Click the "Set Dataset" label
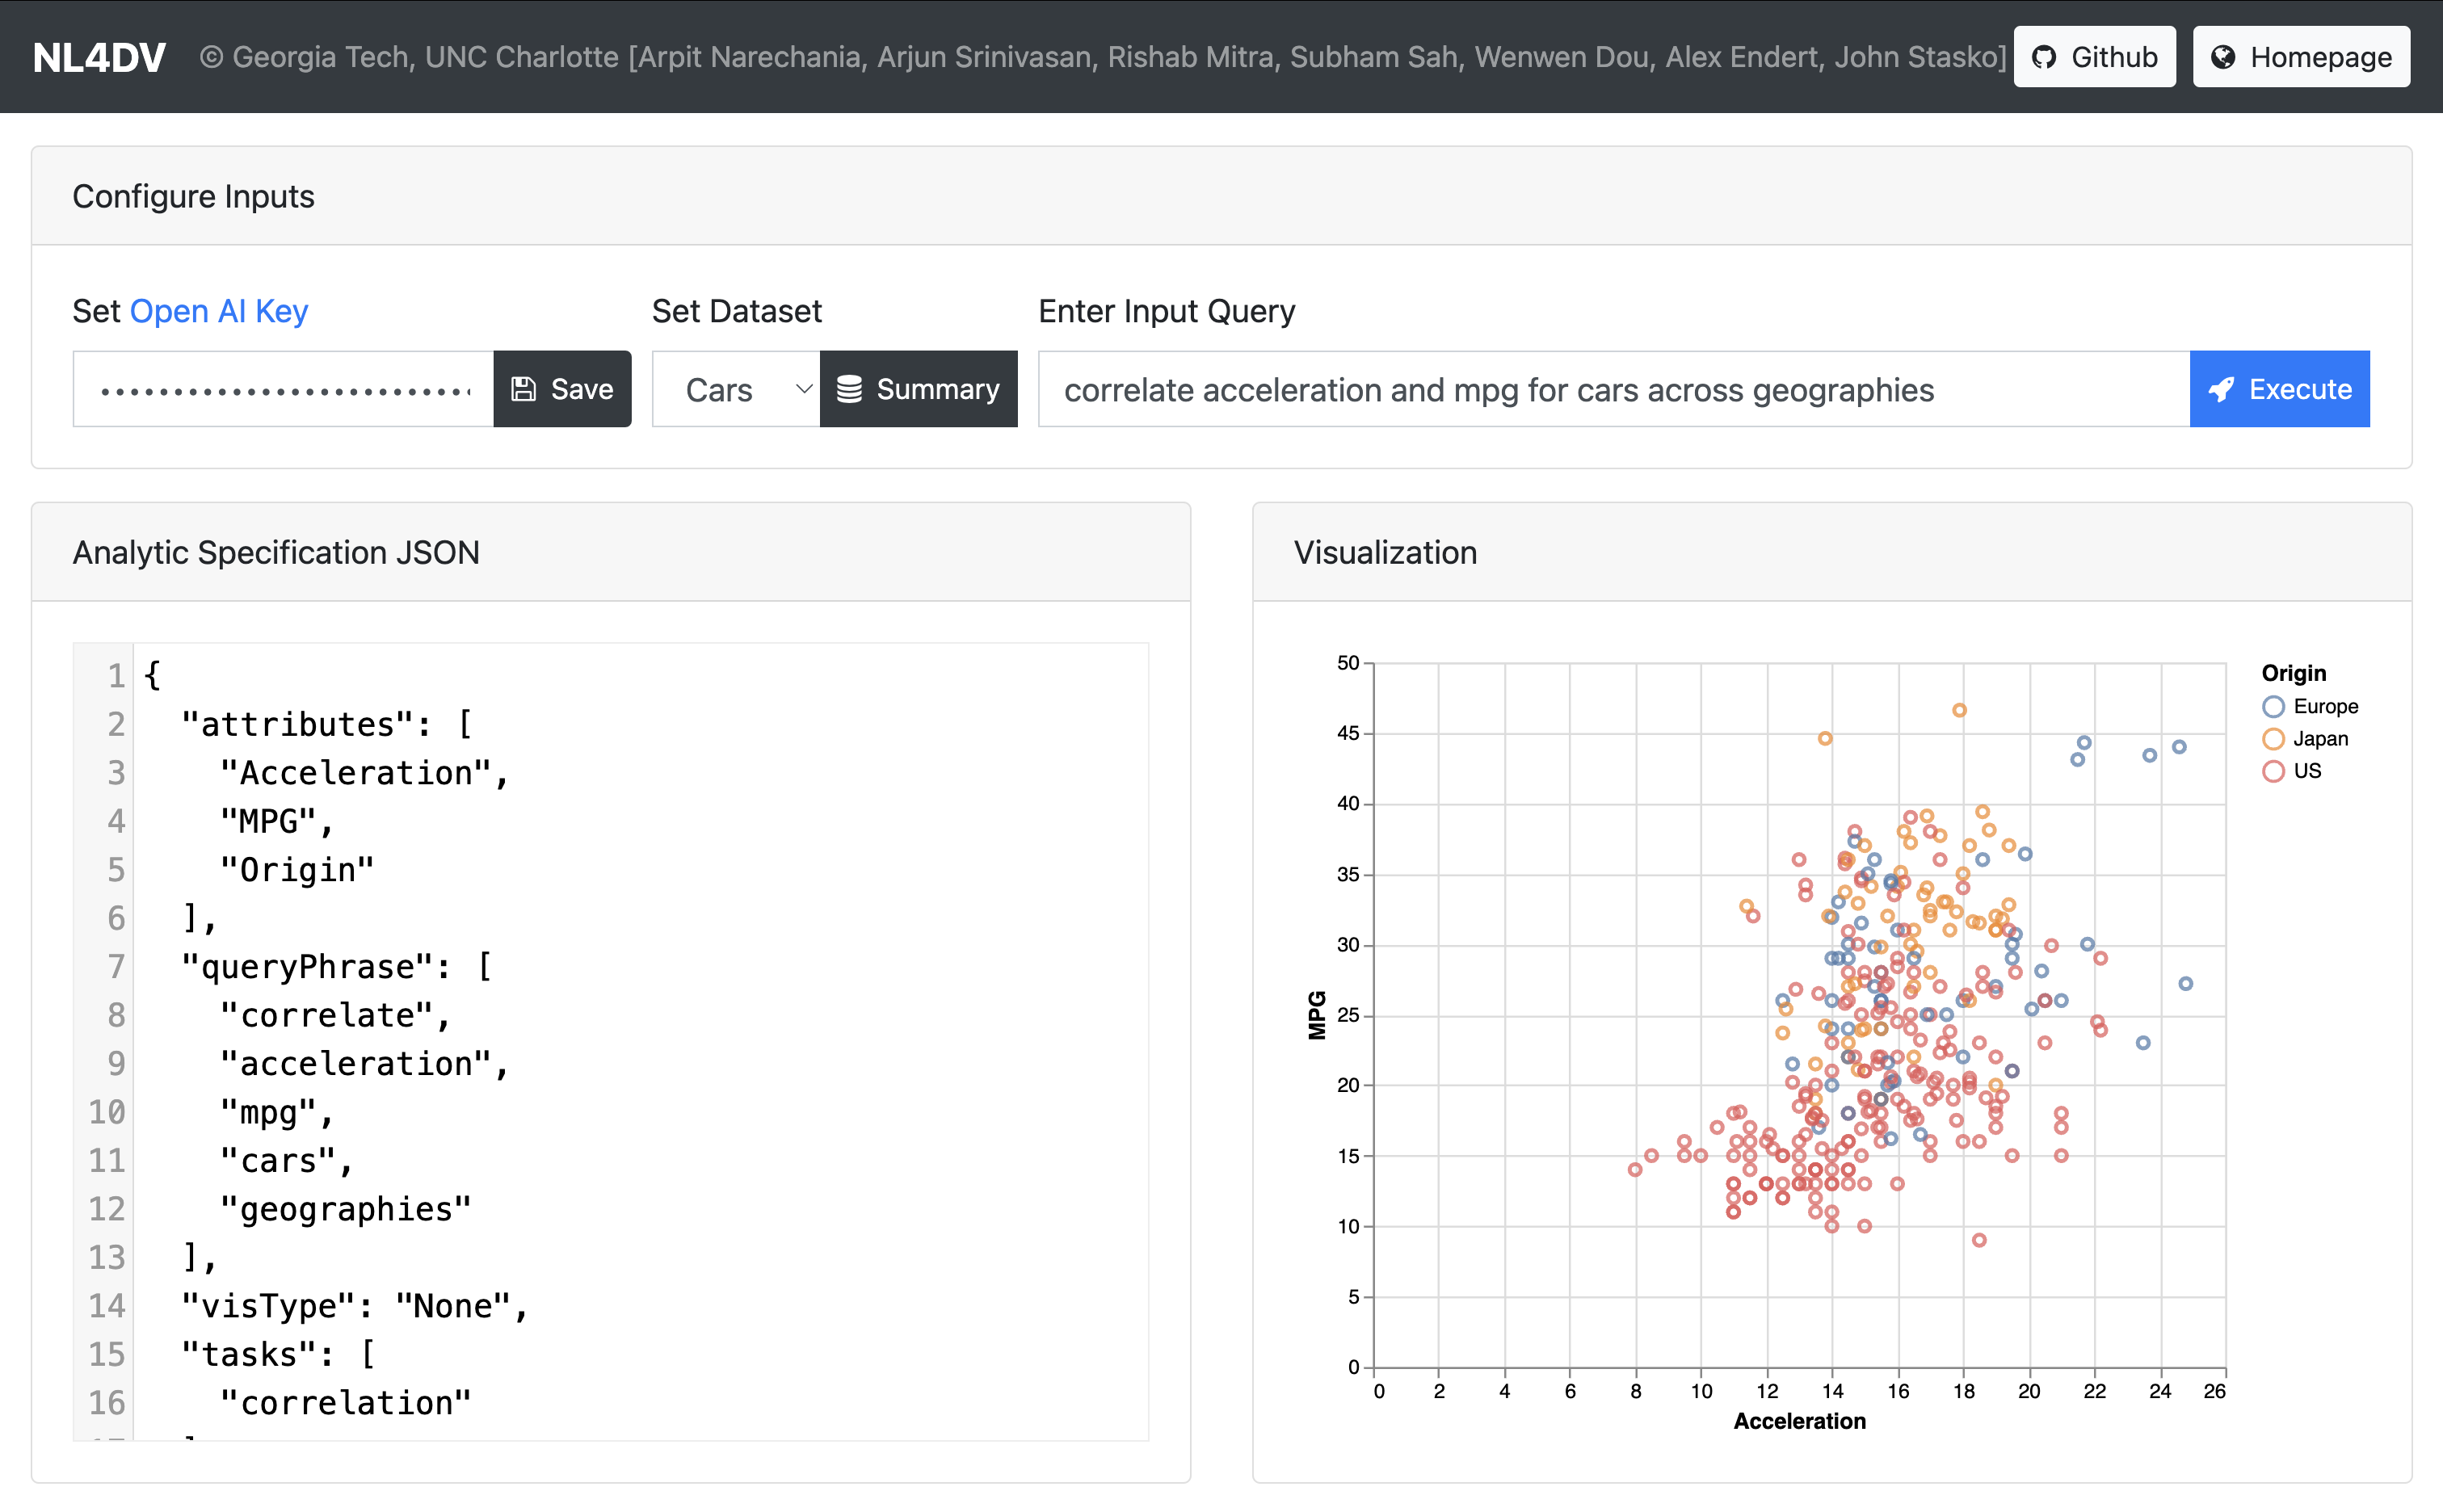This screenshot has width=2443, height=1512. (736, 311)
